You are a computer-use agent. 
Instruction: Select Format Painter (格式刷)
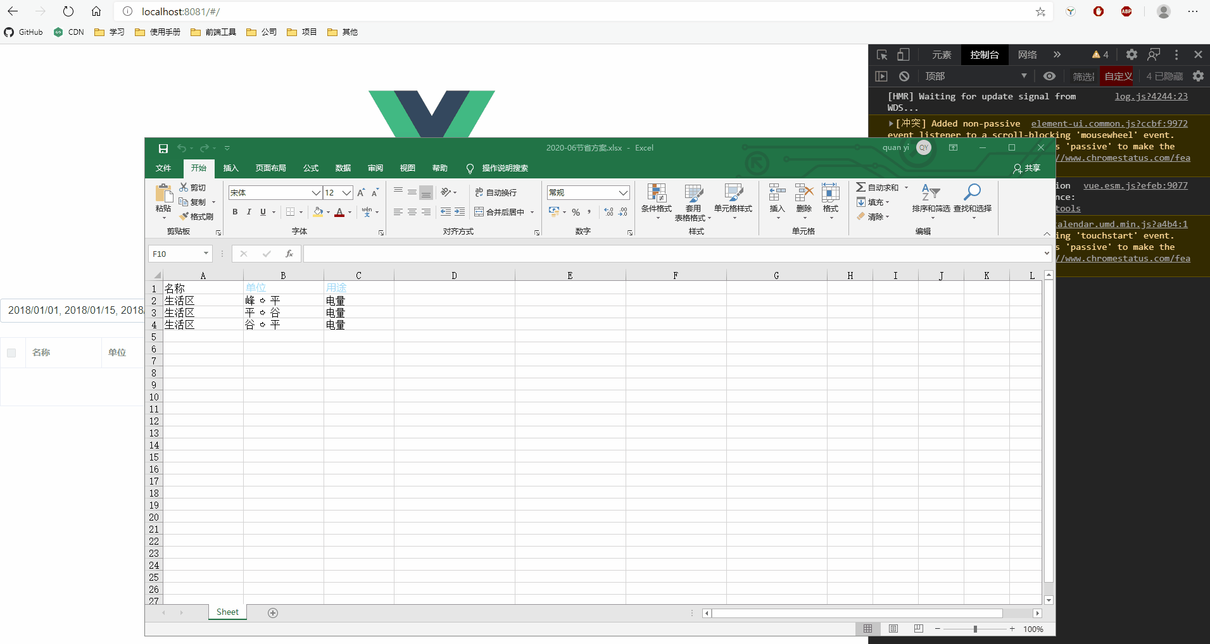coord(196,216)
